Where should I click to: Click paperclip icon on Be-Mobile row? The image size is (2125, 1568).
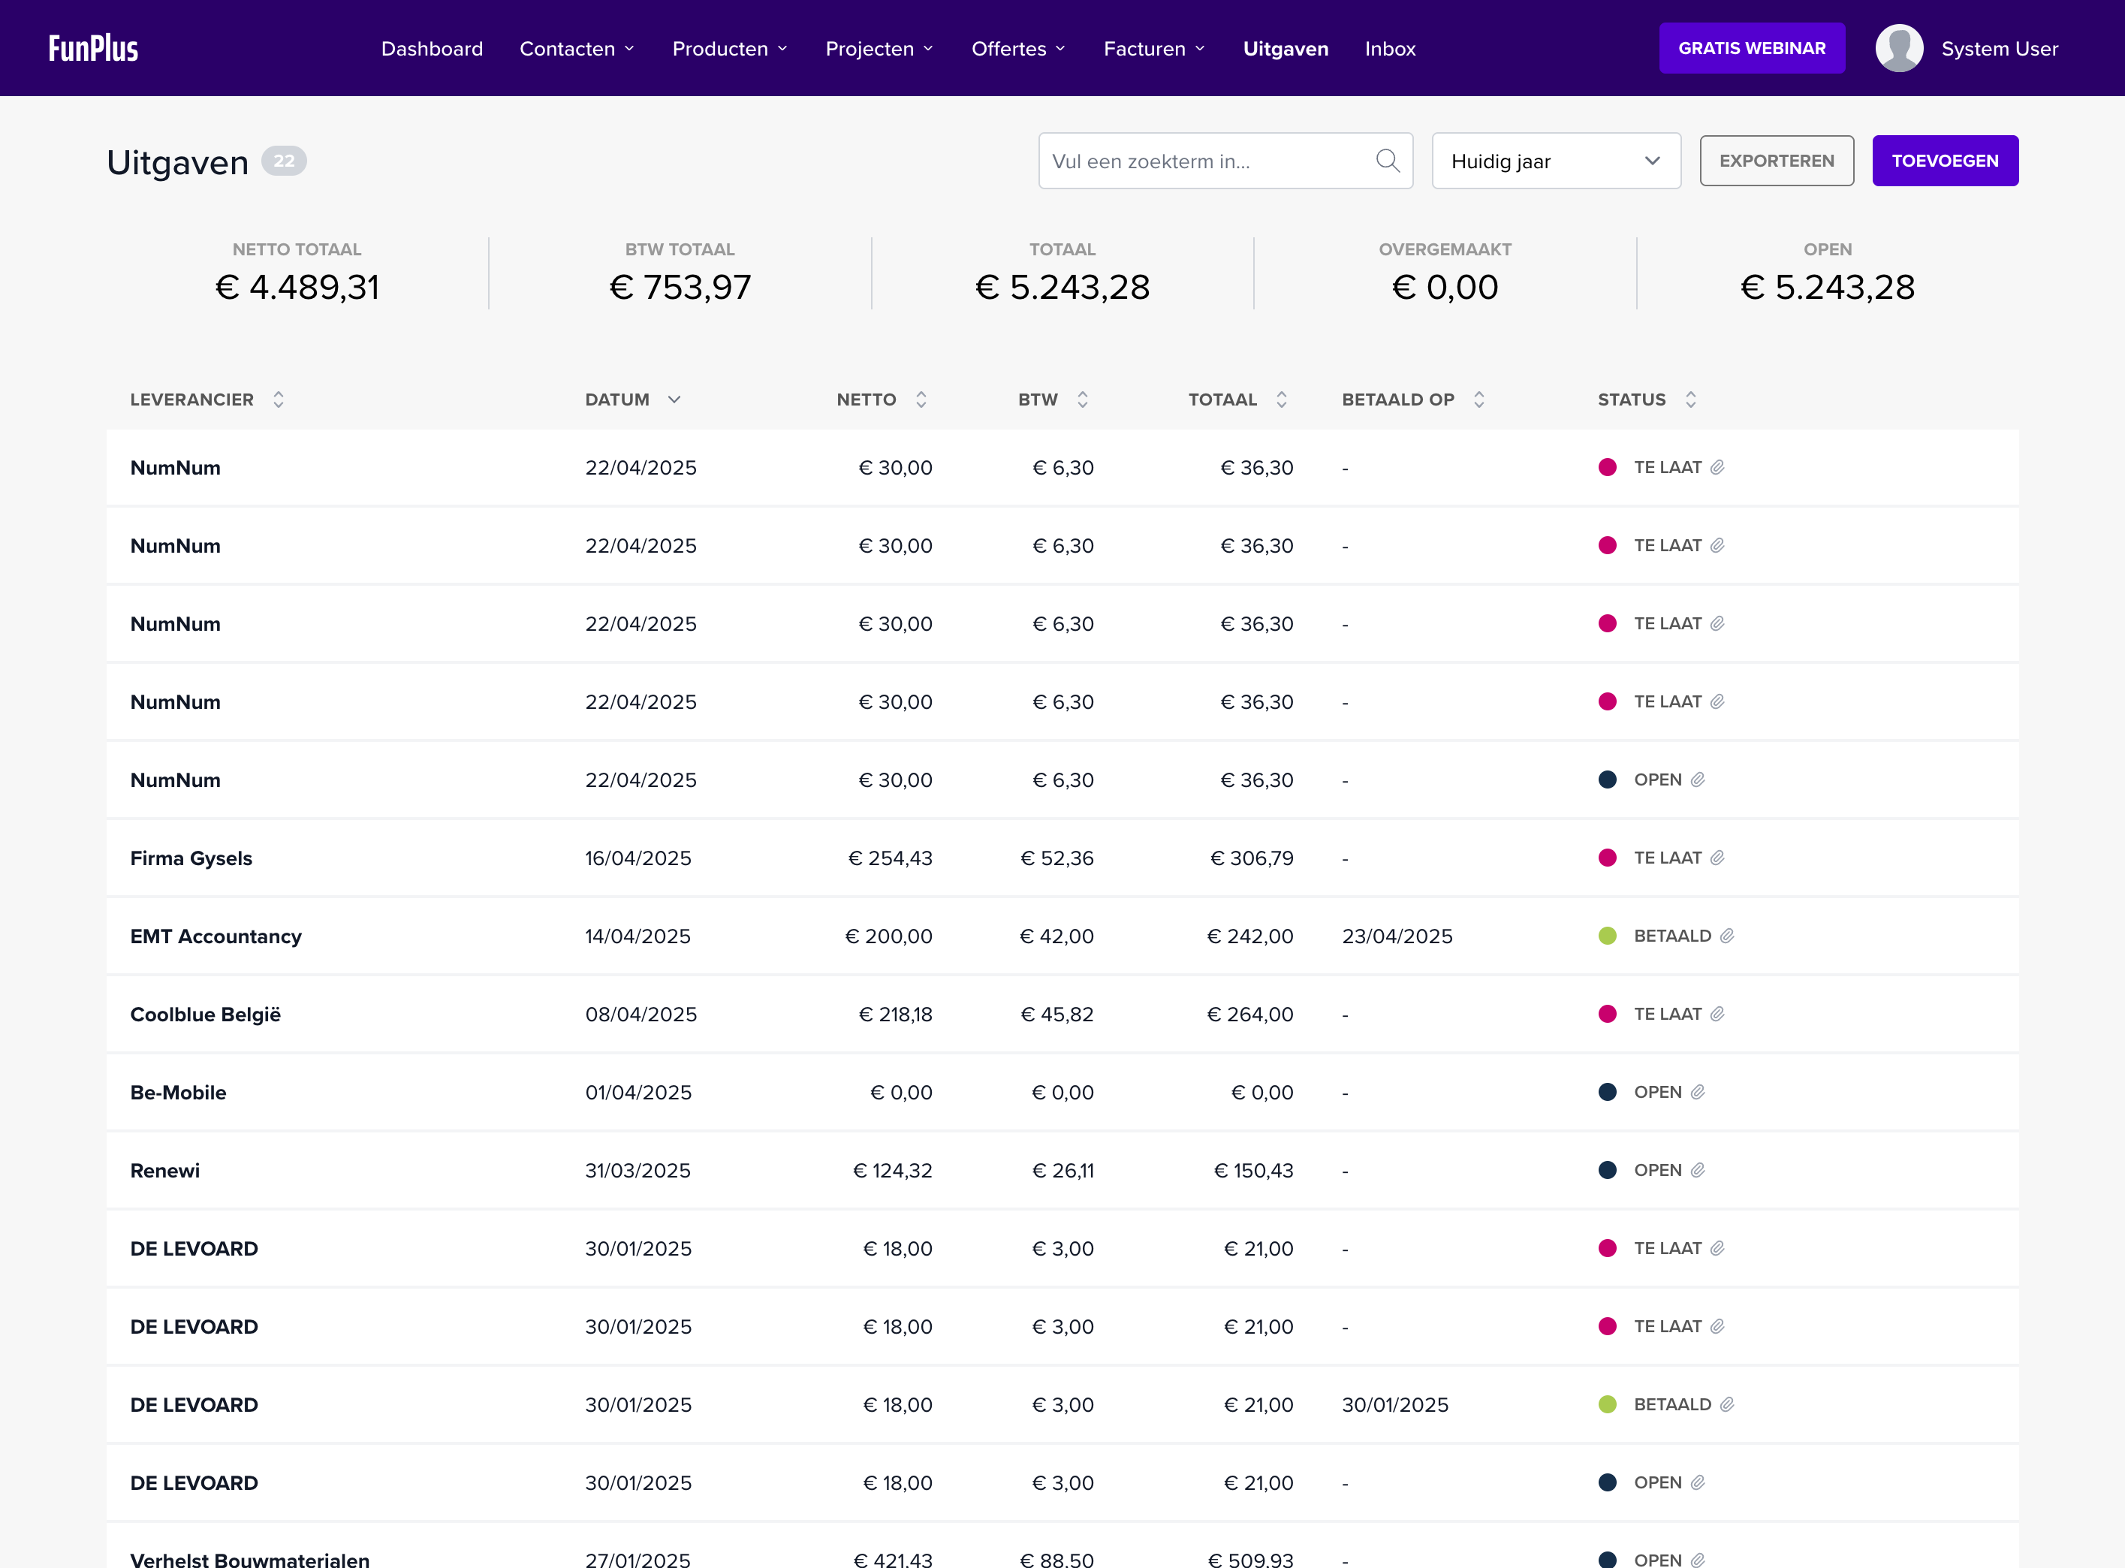1697,1093
